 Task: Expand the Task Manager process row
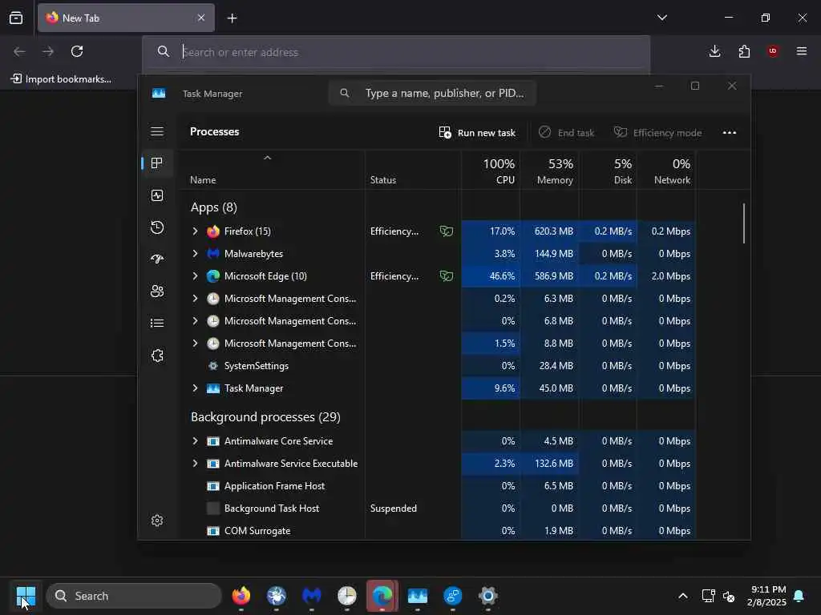pos(196,388)
